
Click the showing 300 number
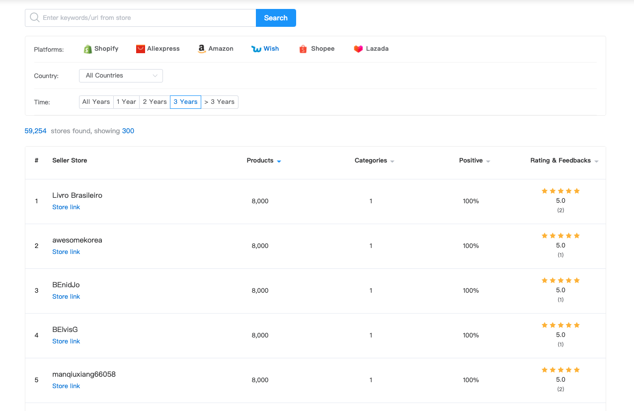click(x=128, y=131)
